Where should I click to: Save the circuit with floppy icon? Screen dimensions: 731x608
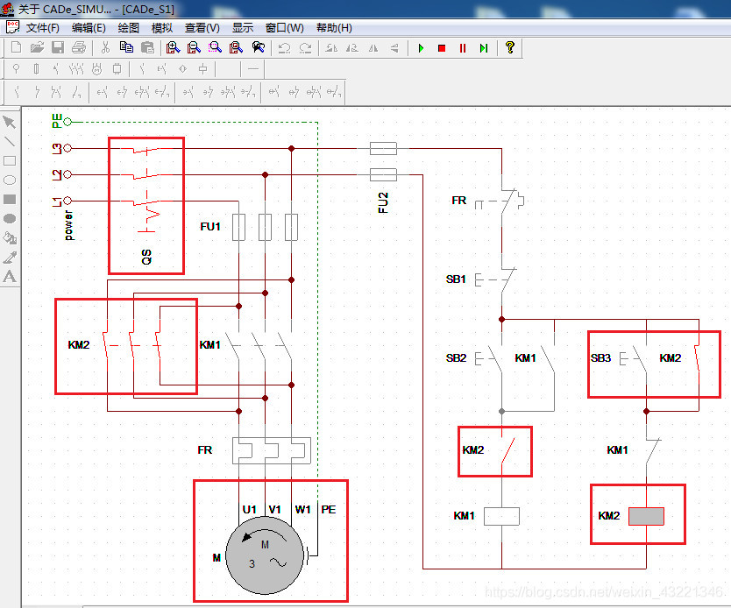click(58, 47)
